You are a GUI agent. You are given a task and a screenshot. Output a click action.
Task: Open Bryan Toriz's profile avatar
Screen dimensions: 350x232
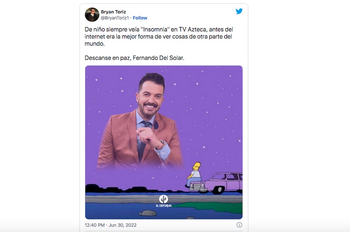(x=92, y=15)
